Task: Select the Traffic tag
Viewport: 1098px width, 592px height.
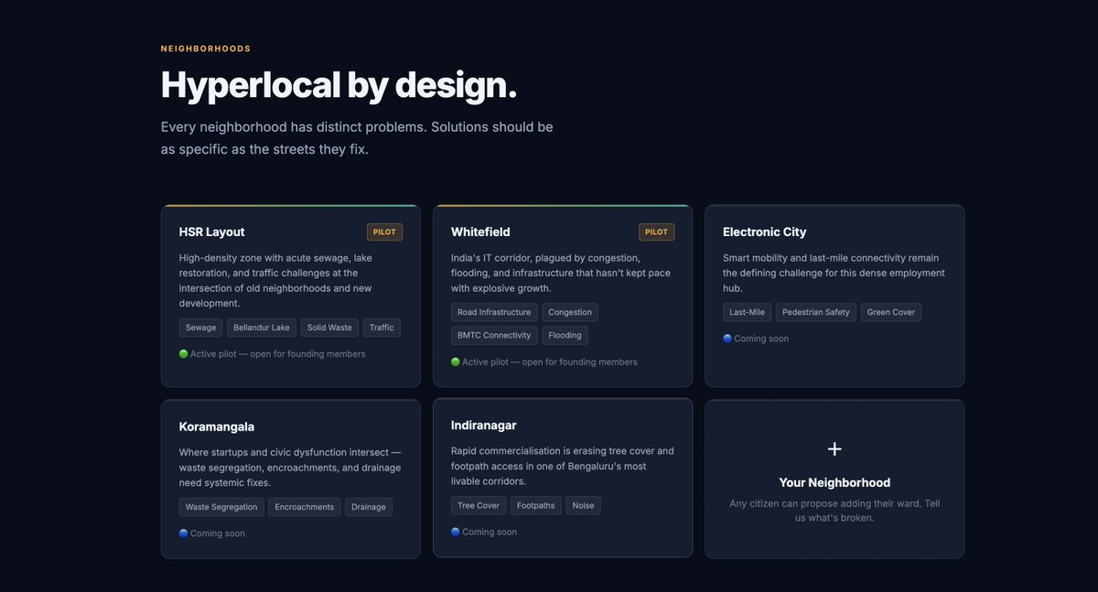Action: click(x=382, y=328)
